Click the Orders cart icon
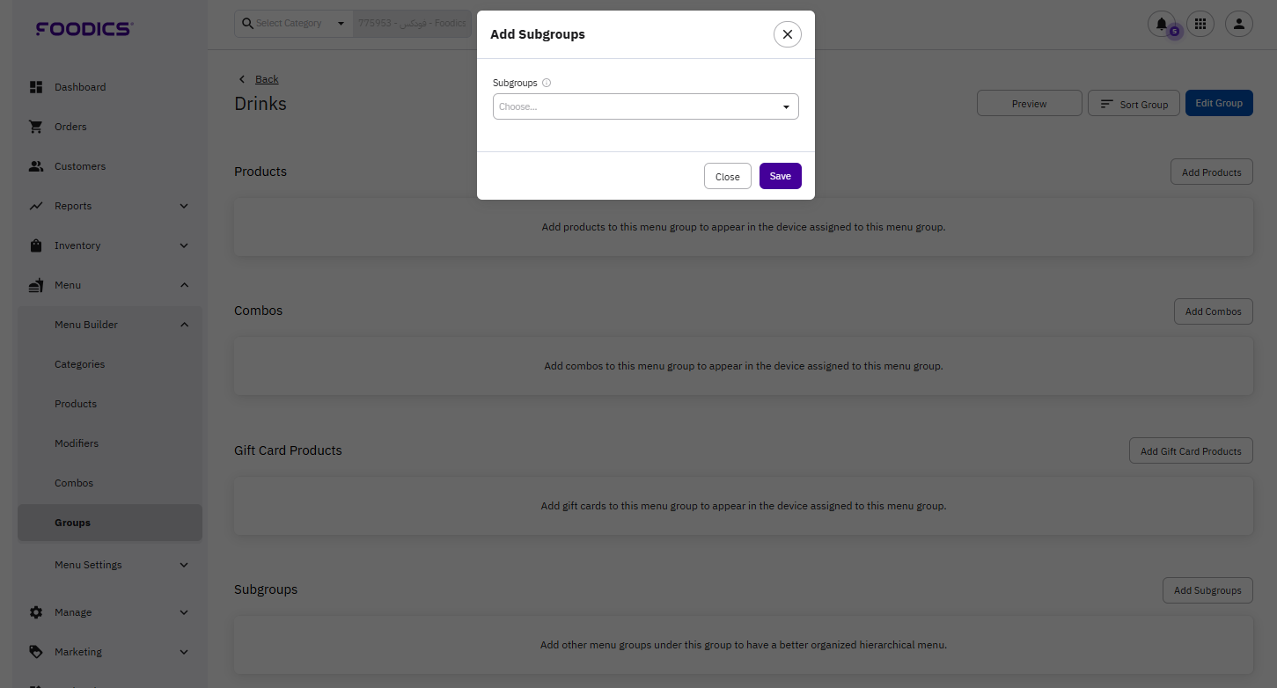 click(36, 127)
